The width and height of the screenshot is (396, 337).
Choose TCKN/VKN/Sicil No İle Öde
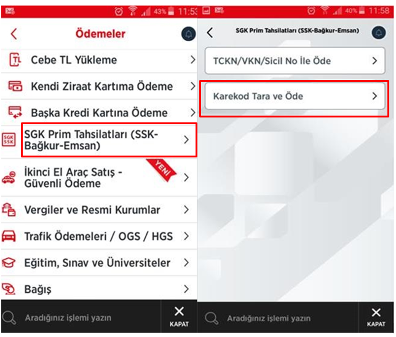(x=295, y=61)
